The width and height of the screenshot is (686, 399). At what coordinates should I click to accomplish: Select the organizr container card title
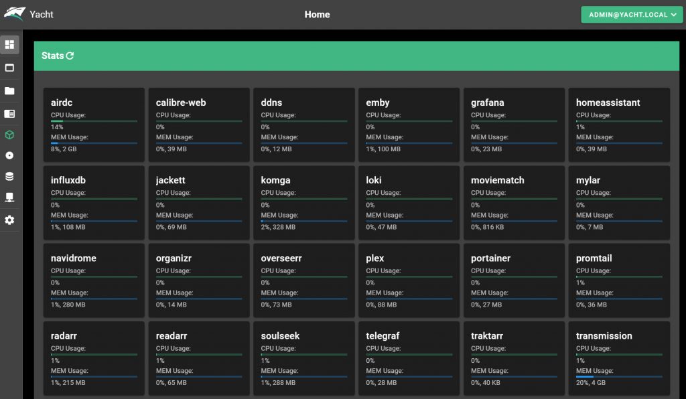point(174,258)
